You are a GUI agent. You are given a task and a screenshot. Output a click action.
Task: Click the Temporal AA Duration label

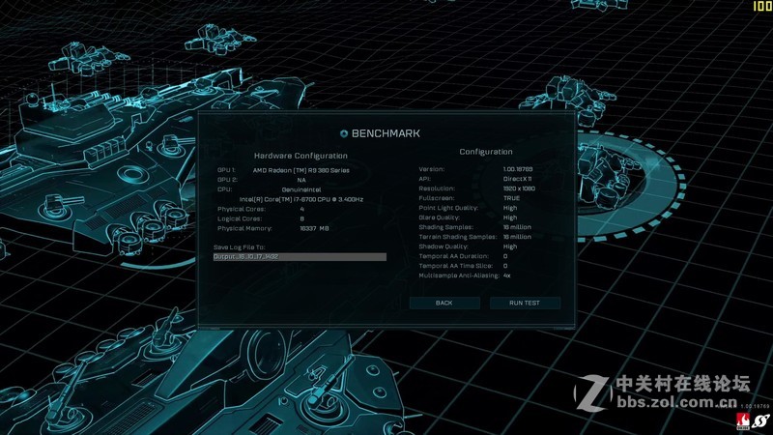[x=453, y=256]
